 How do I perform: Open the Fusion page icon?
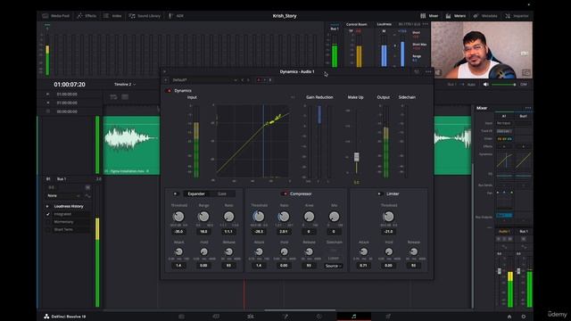[285, 317]
